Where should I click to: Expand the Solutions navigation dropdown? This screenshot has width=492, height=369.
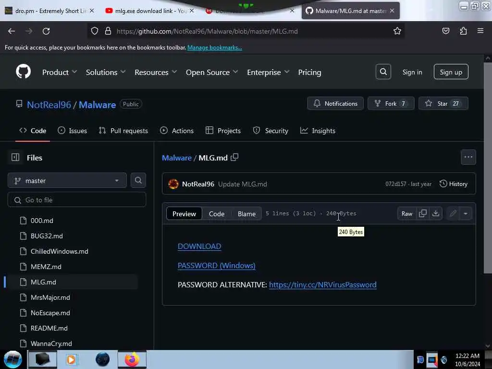tap(106, 72)
